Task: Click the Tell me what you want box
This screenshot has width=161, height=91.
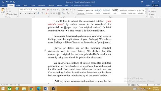Action: point(82,6)
